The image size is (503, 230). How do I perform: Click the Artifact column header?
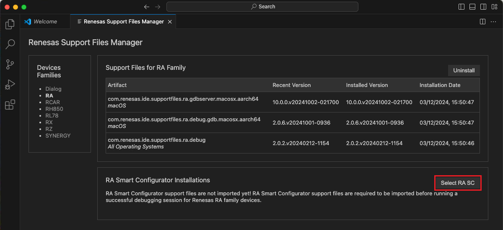point(117,85)
